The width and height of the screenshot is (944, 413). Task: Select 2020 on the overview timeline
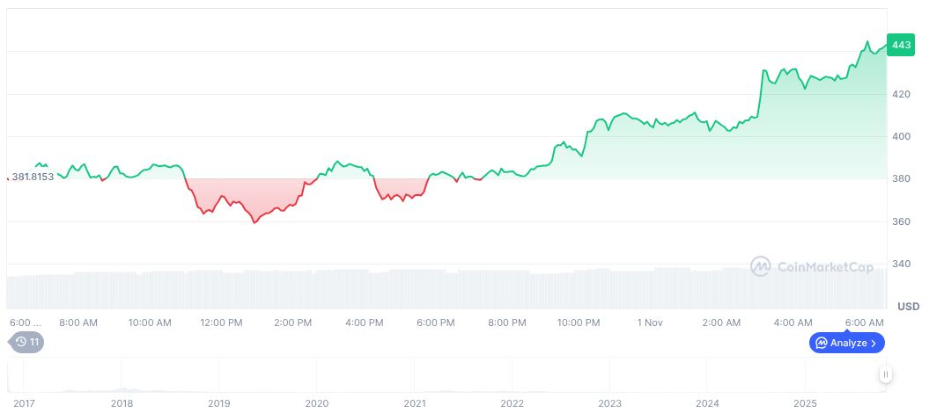click(316, 403)
